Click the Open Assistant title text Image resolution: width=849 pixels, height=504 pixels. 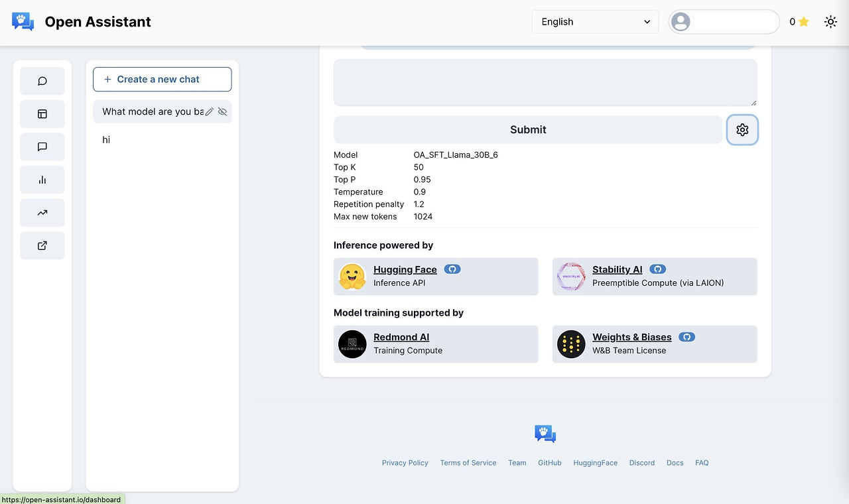click(98, 22)
